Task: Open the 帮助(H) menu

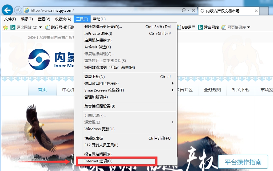Action: tap(99, 19)
